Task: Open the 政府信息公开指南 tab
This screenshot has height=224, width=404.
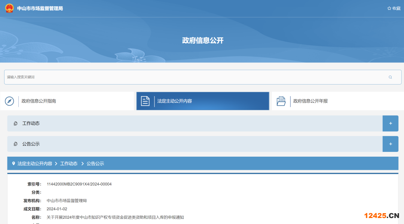Action: (39, 101)
